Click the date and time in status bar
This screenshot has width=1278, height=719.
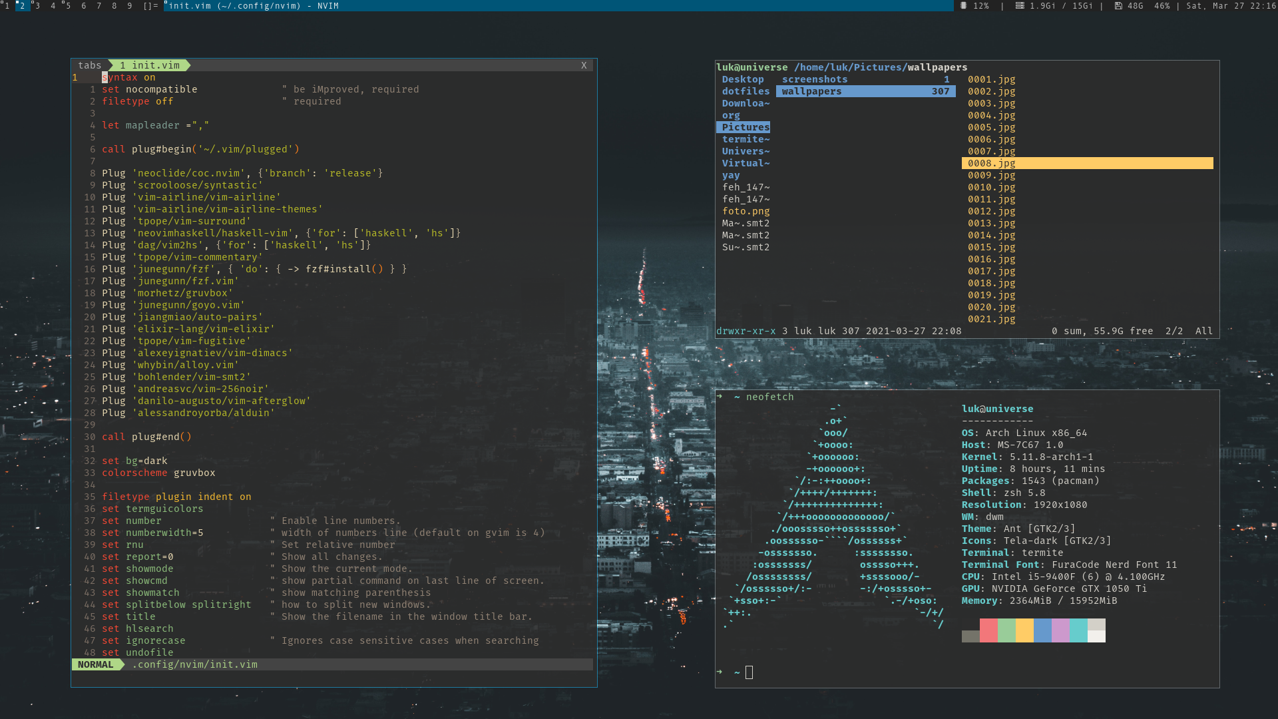click(1231, 5)
